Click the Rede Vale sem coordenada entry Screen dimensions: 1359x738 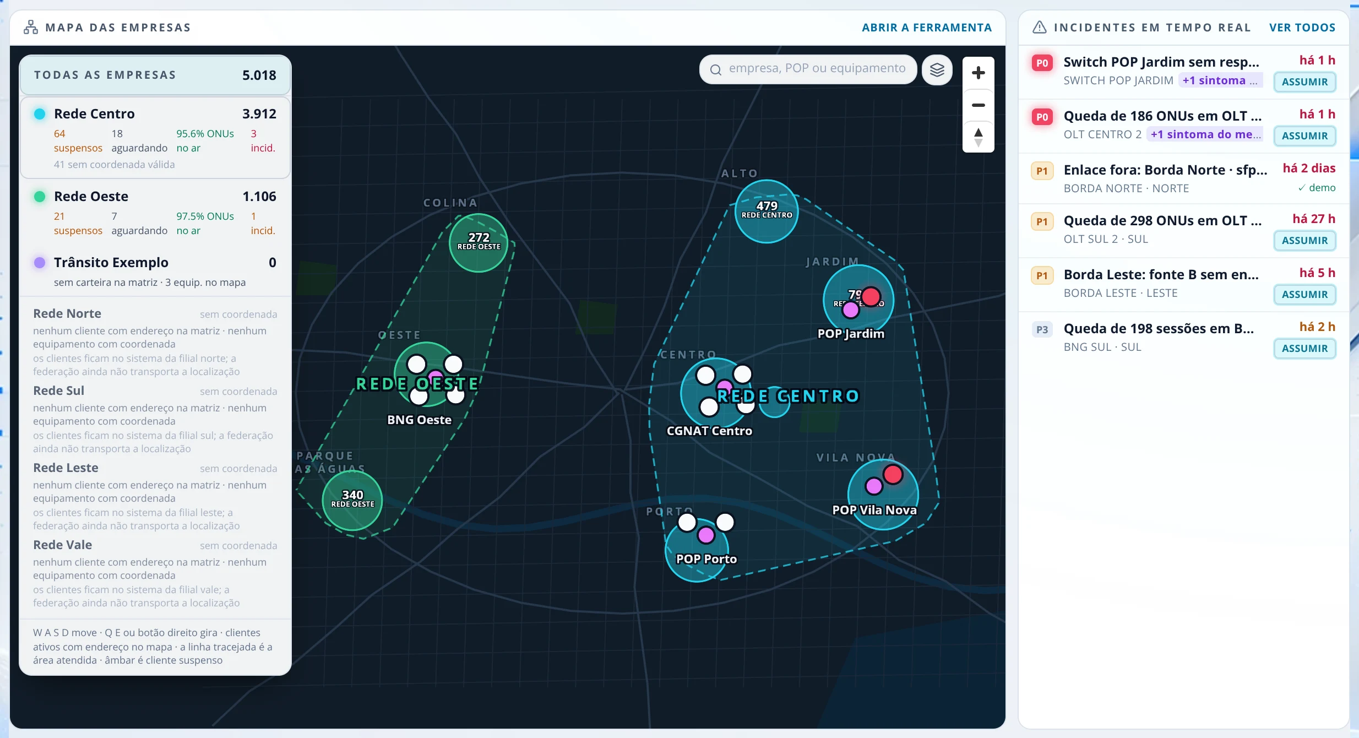(155, 573)
